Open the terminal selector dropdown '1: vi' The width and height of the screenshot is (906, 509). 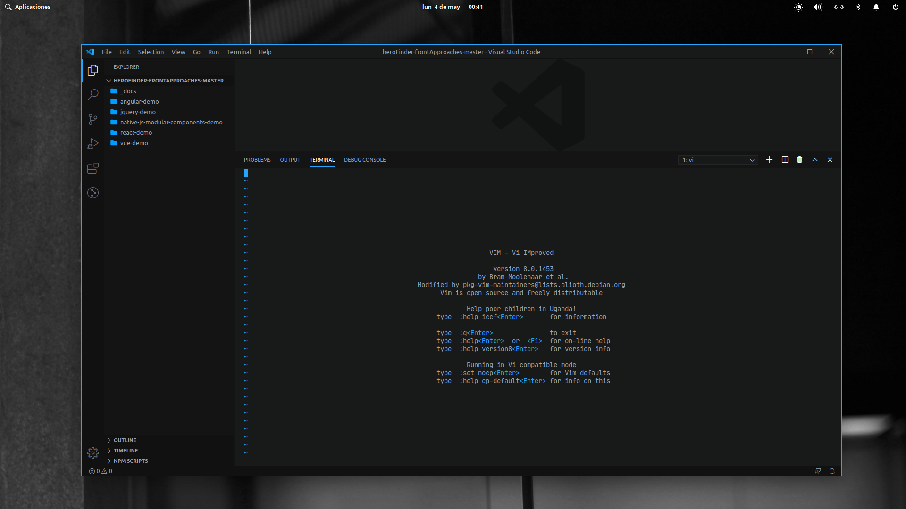[718, 160]
